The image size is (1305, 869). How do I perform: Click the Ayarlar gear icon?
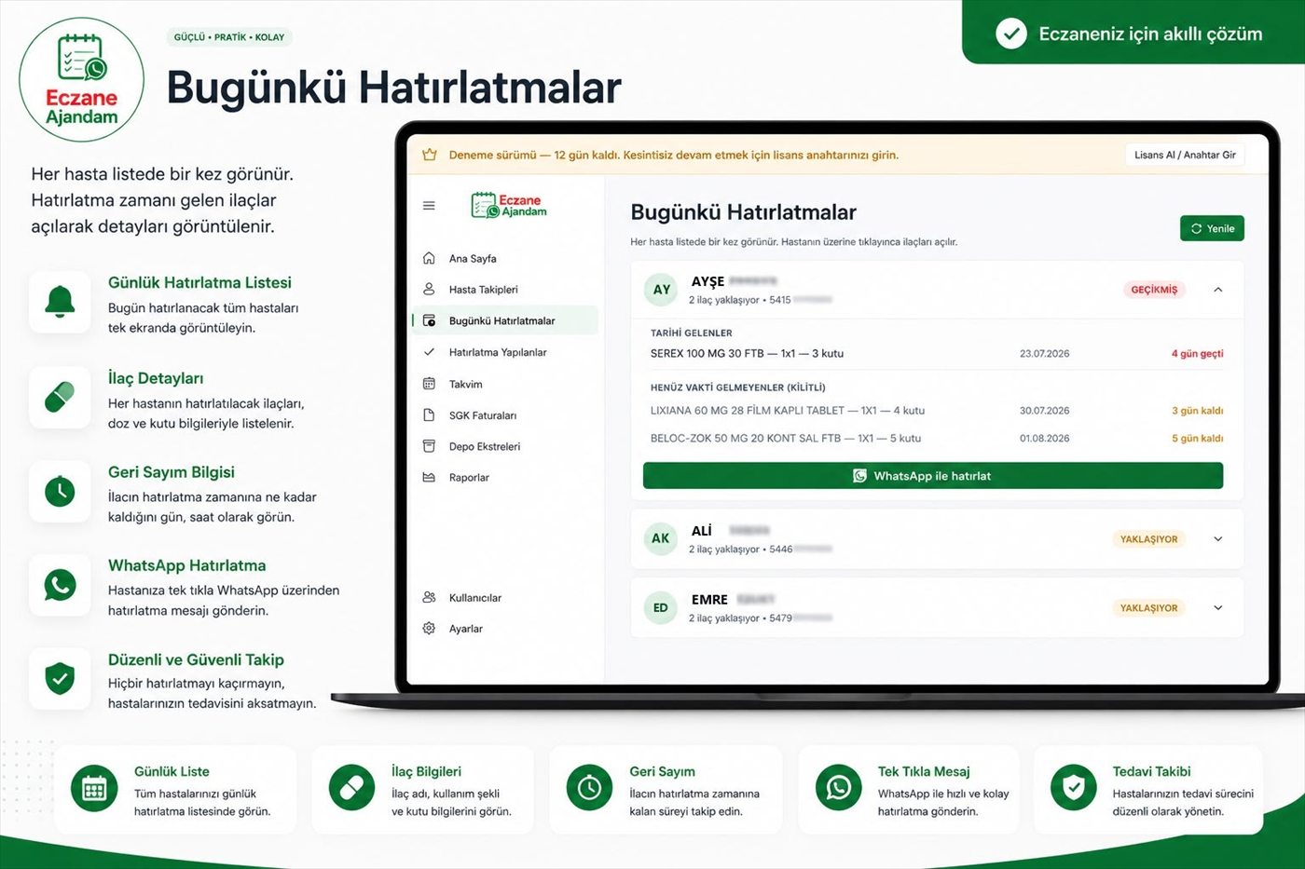point(429,629)
